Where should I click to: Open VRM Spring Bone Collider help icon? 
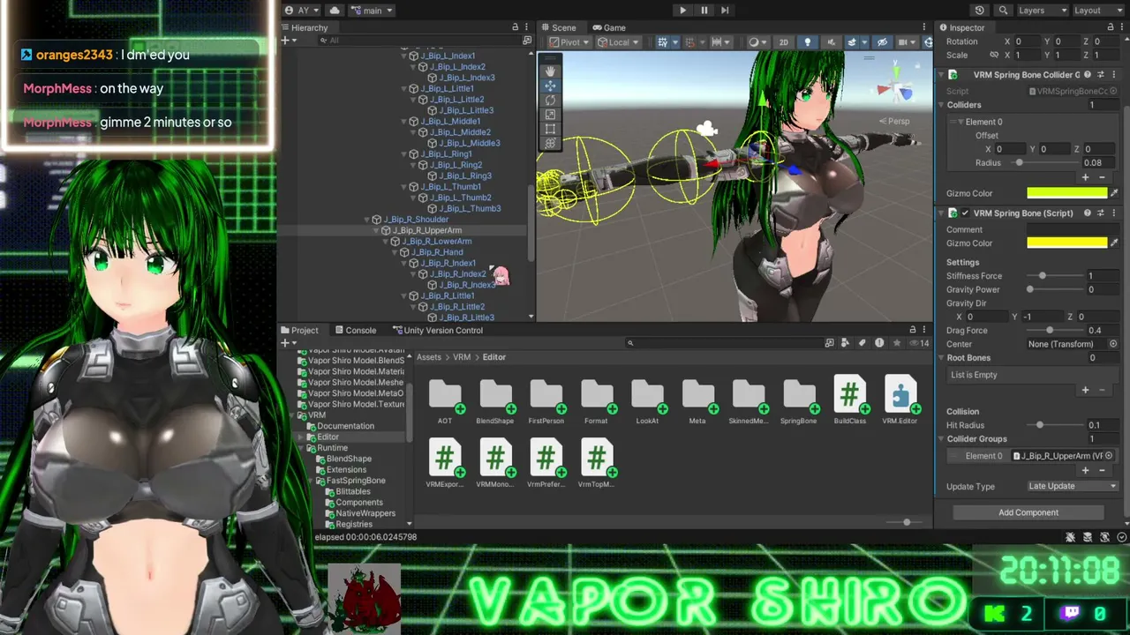[1088, 75]
